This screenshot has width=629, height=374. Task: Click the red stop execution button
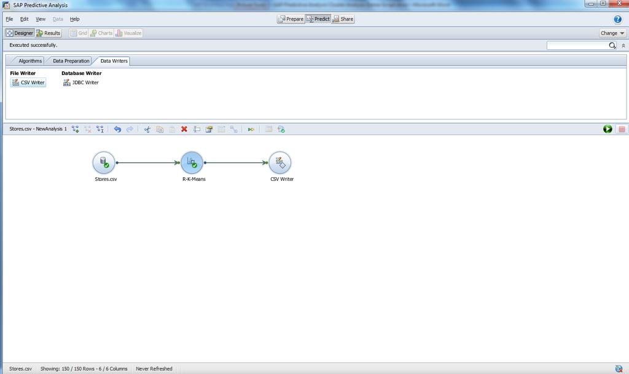pyautogui.click(x=622, y=129)
